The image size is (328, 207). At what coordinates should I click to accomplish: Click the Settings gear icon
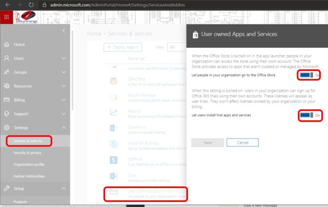pos(6,128)
